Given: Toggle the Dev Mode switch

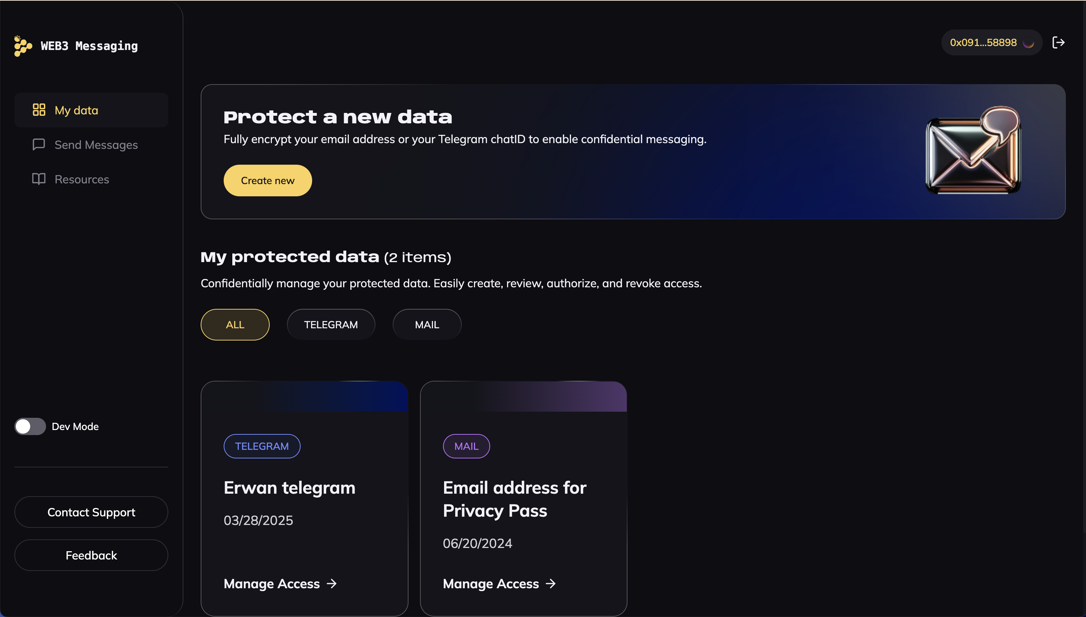Looking at the screenshot, I should [29, 426].
